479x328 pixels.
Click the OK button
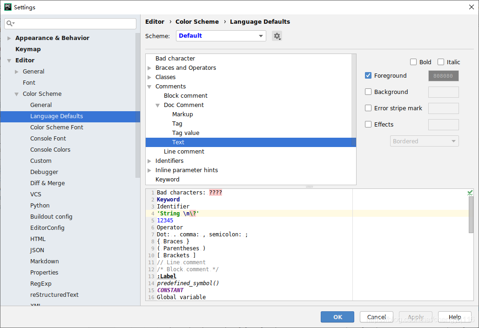(337, 317)
